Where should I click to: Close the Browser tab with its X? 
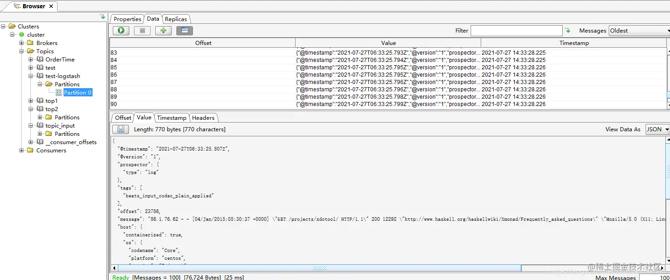click(51, 6)
